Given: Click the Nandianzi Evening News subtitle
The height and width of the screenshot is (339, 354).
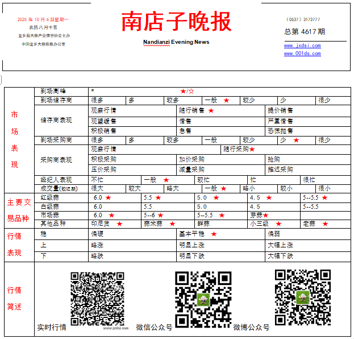Looking at the screenshot, I should pyautogui.click(x=176, y=42).
